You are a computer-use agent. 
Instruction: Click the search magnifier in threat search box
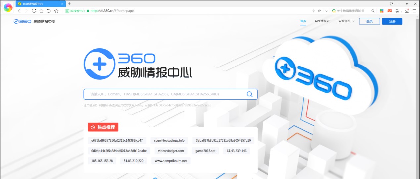pos(250,94)
